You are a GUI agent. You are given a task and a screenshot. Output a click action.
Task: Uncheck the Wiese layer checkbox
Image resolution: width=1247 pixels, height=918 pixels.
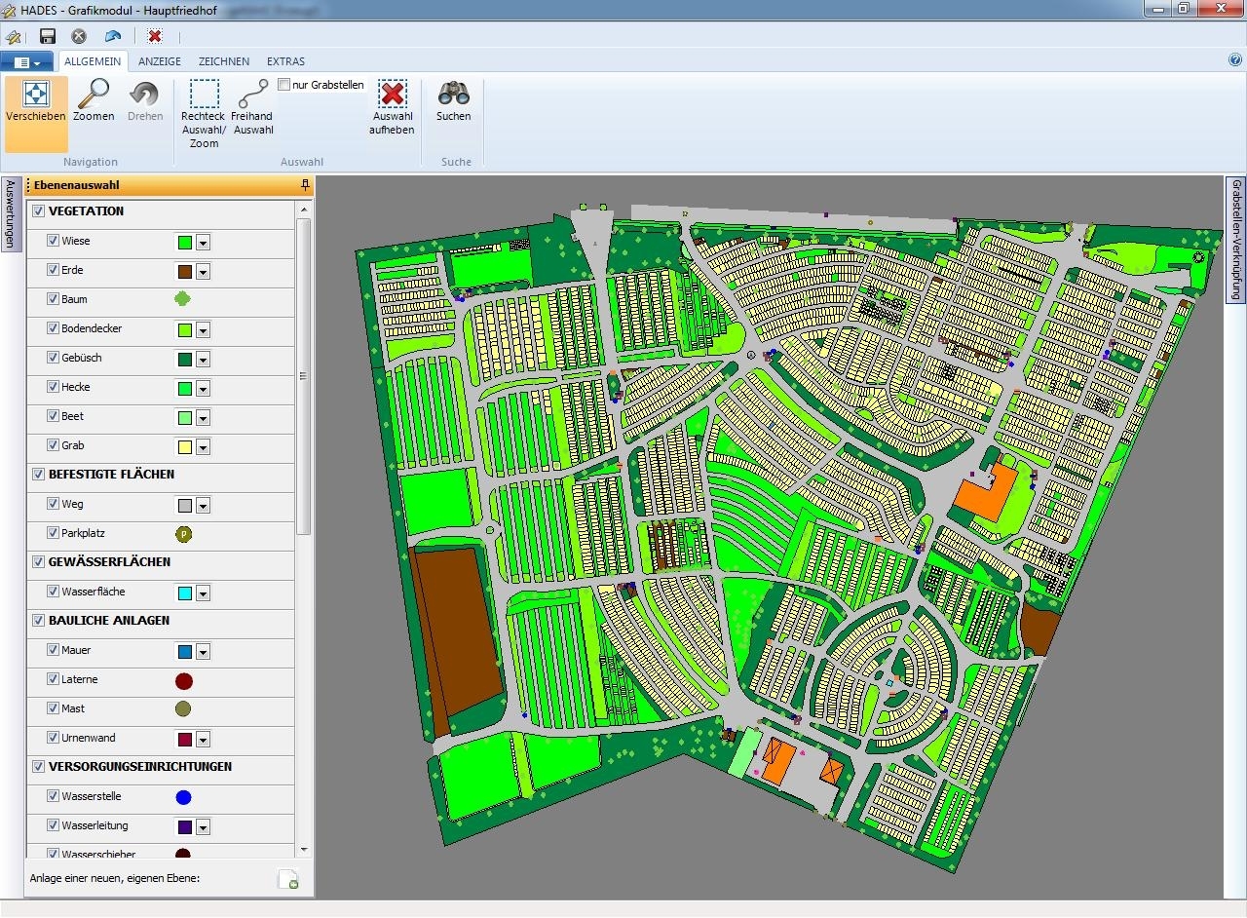(54, 241)
